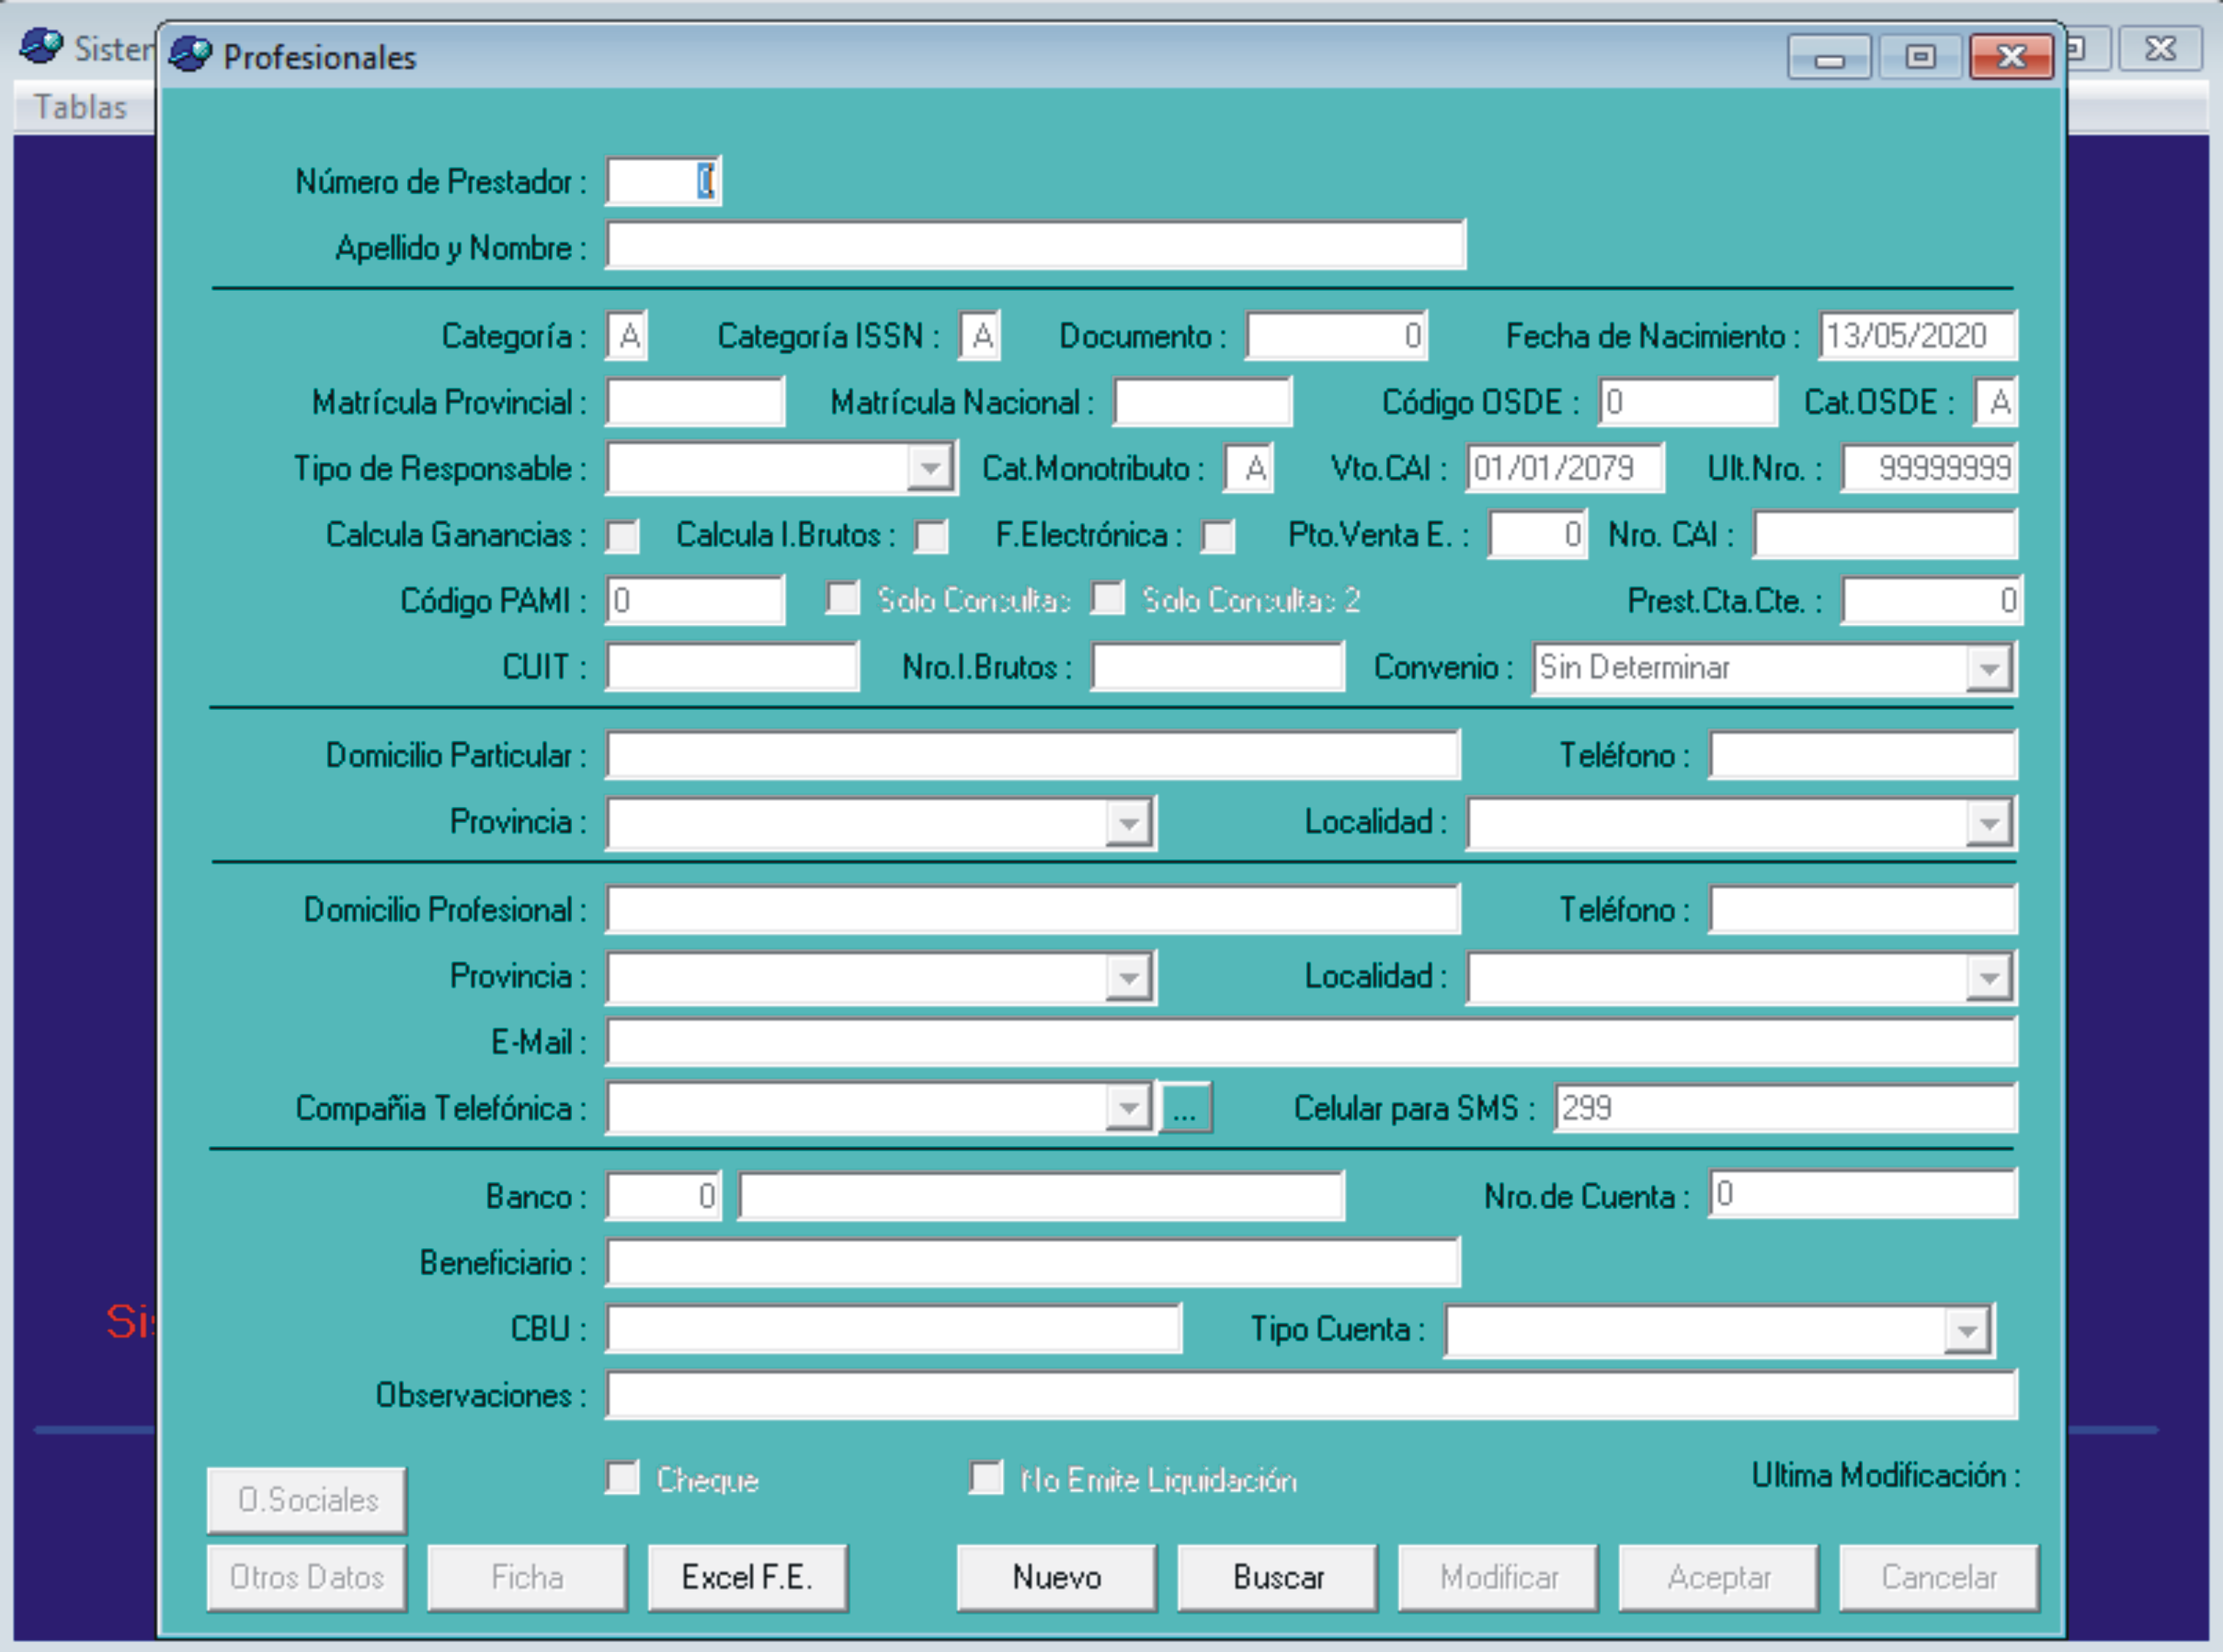Toggle the Calcula I.Brutos checkbox

931,536
